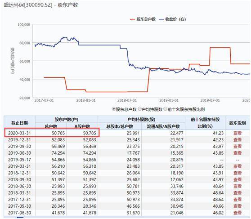The height and width of the screenshot is (219, 251).
Task: Open 查看 link for 2018-12-31 row
Action: tap(238, 173)
